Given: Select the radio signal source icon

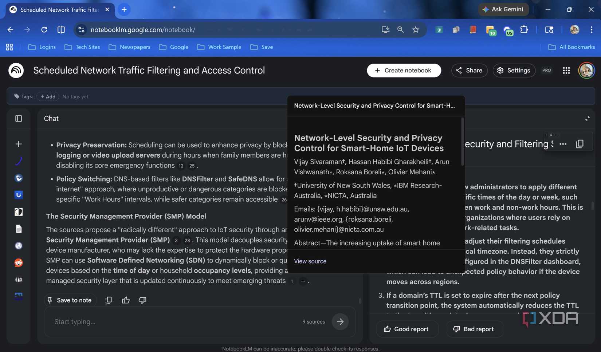Looking at the screenshot, I should pos(19,280).
